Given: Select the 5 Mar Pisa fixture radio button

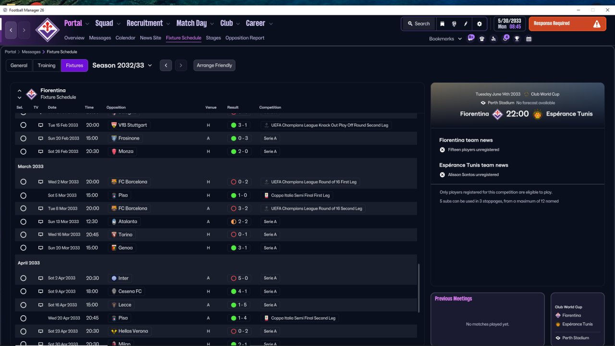Looking at the screenshot, I should coord(23,196).
